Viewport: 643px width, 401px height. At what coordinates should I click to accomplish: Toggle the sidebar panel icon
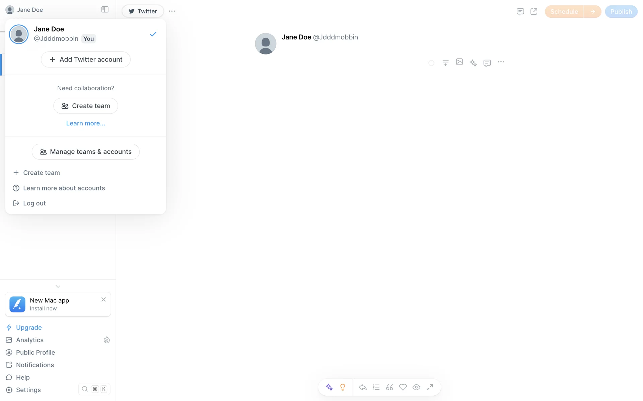pos(105,9)
